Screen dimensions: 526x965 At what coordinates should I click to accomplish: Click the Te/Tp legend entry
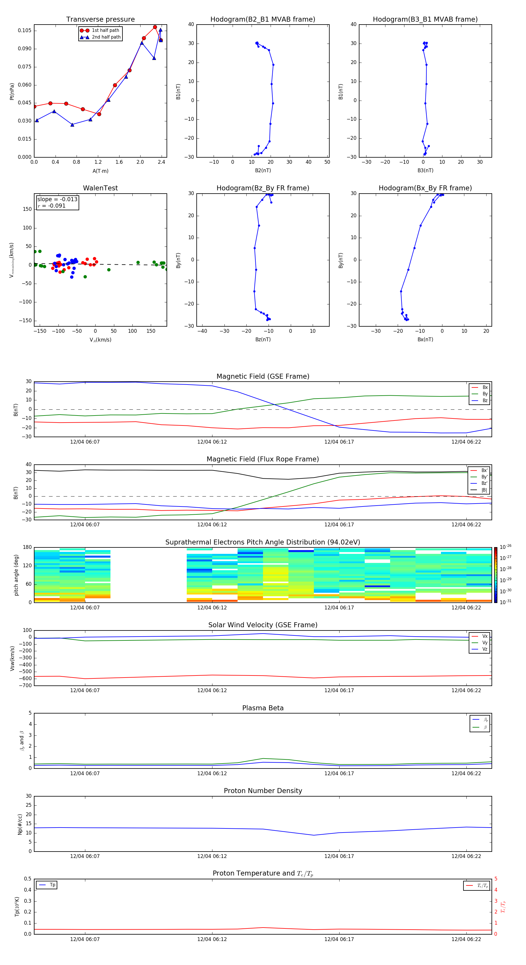coord(477,885)
